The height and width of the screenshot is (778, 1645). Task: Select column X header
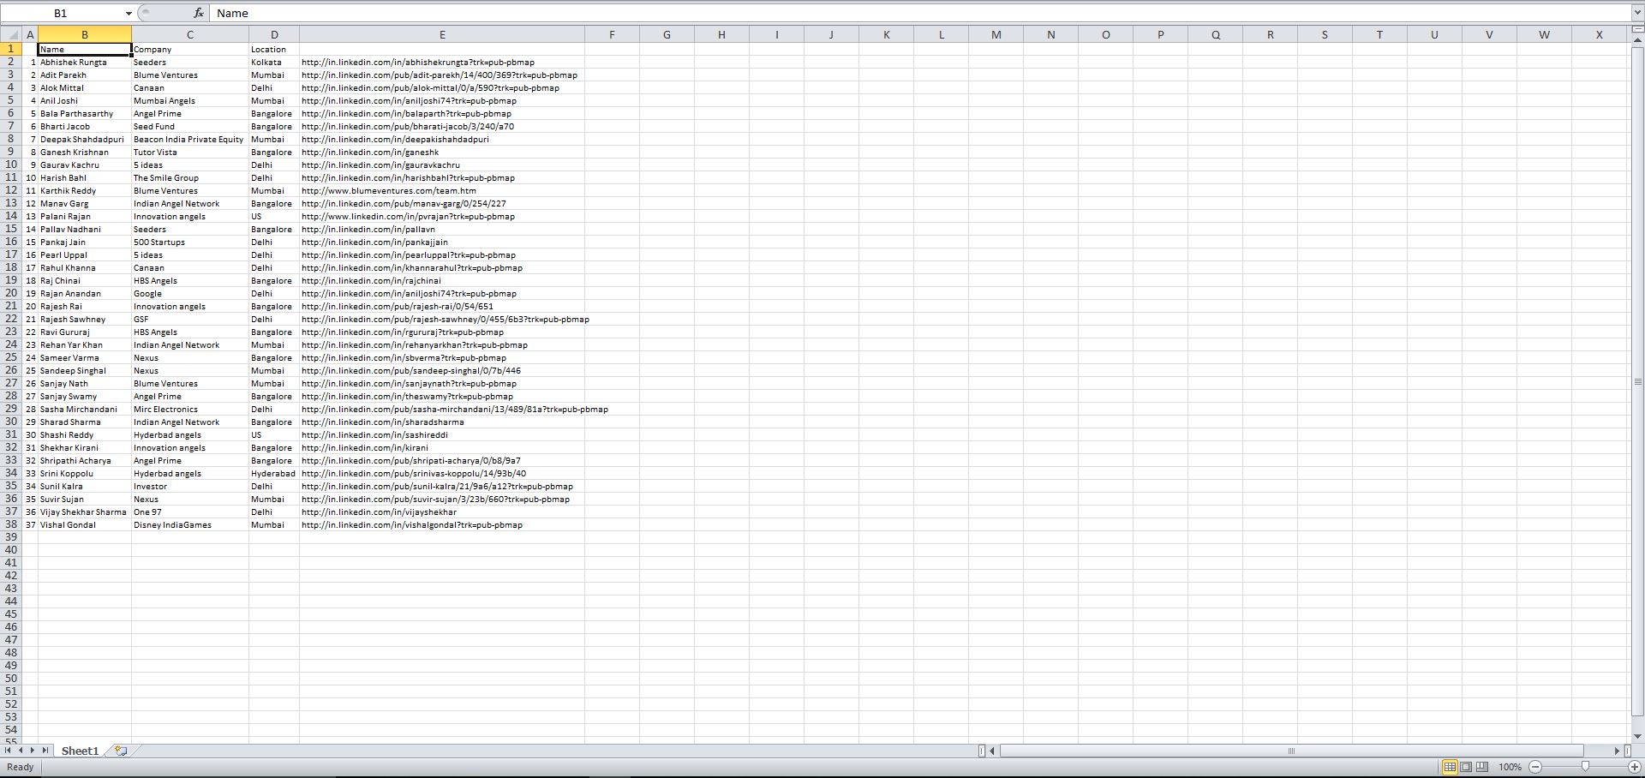click(1599, 35)
